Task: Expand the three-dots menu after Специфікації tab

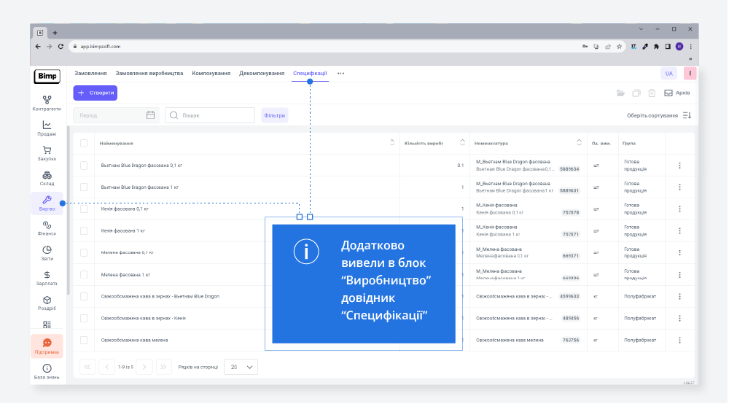Action: (340, 74)
